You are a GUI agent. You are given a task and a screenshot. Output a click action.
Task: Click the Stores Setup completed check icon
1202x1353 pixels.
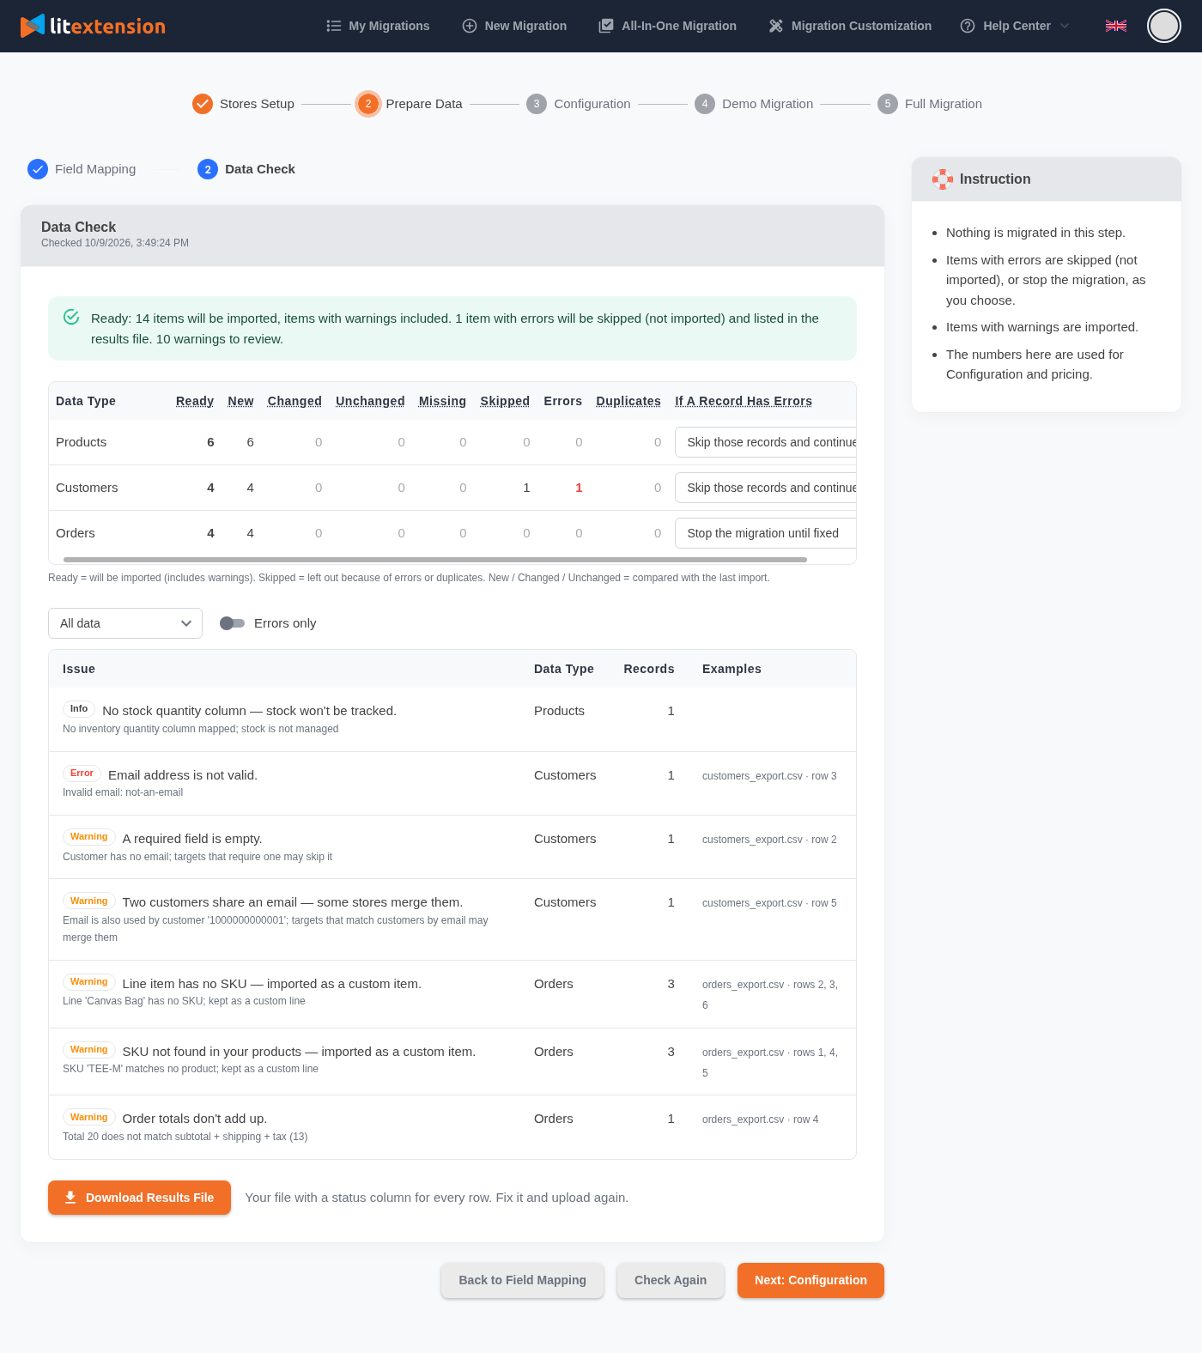203,104
